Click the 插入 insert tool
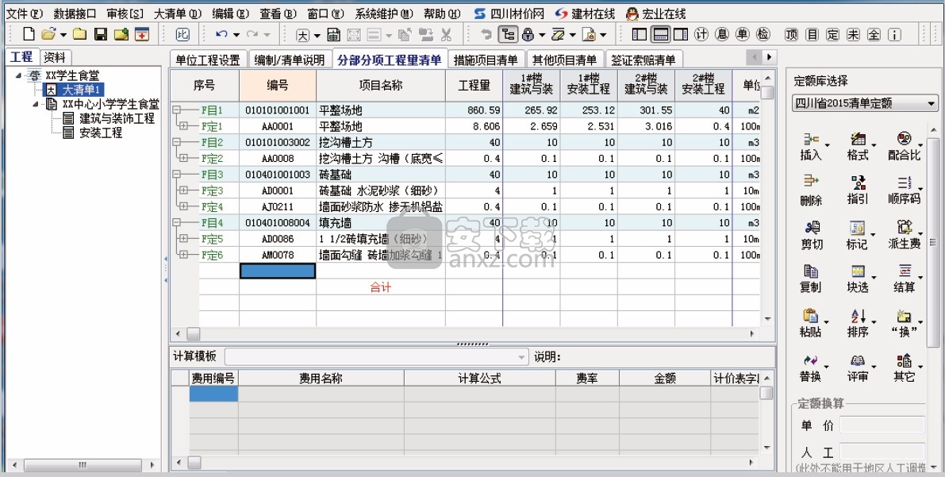945x477 pixels. coord(811,147)
